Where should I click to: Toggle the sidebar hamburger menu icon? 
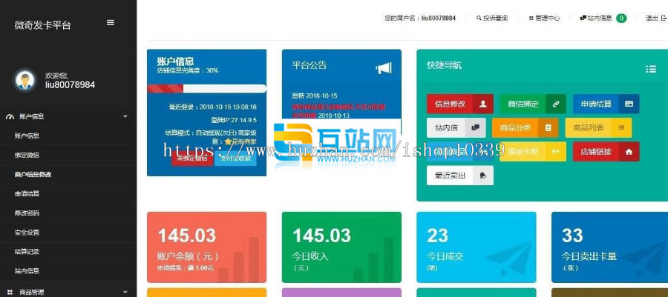coord(111,22)
